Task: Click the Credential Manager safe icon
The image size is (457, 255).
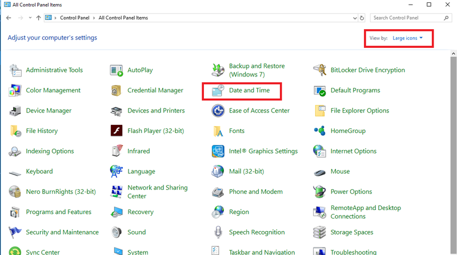Action: click(x=117, y=91)
